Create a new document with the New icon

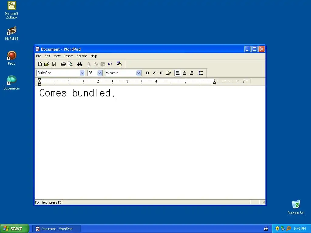[x=40, y=64]
